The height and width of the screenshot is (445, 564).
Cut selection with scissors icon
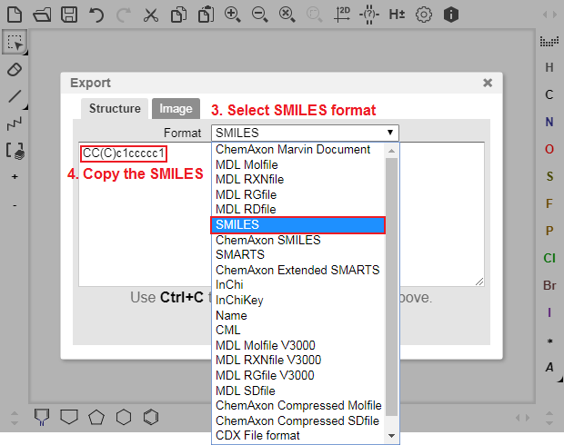(151, 15)
